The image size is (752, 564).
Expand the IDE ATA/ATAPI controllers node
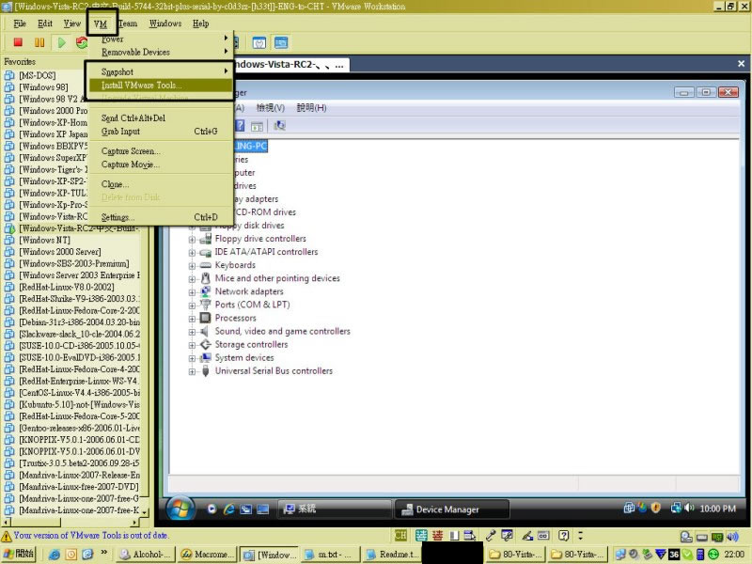tap(192, 252)
